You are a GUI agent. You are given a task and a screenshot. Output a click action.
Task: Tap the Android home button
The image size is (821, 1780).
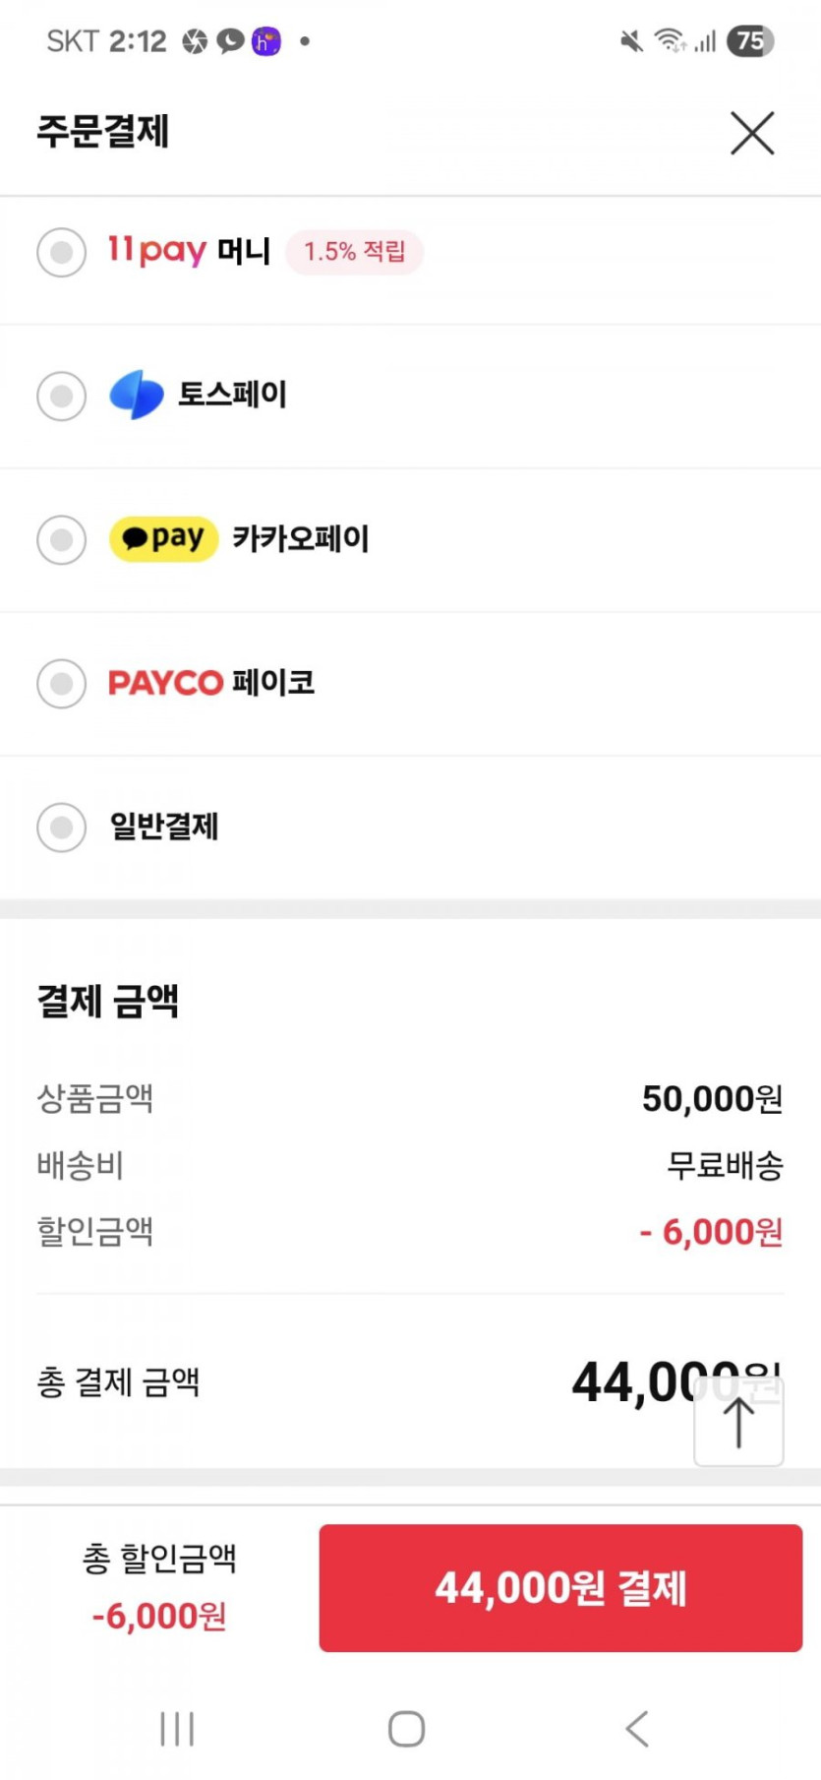click(x=406, y=1729)
